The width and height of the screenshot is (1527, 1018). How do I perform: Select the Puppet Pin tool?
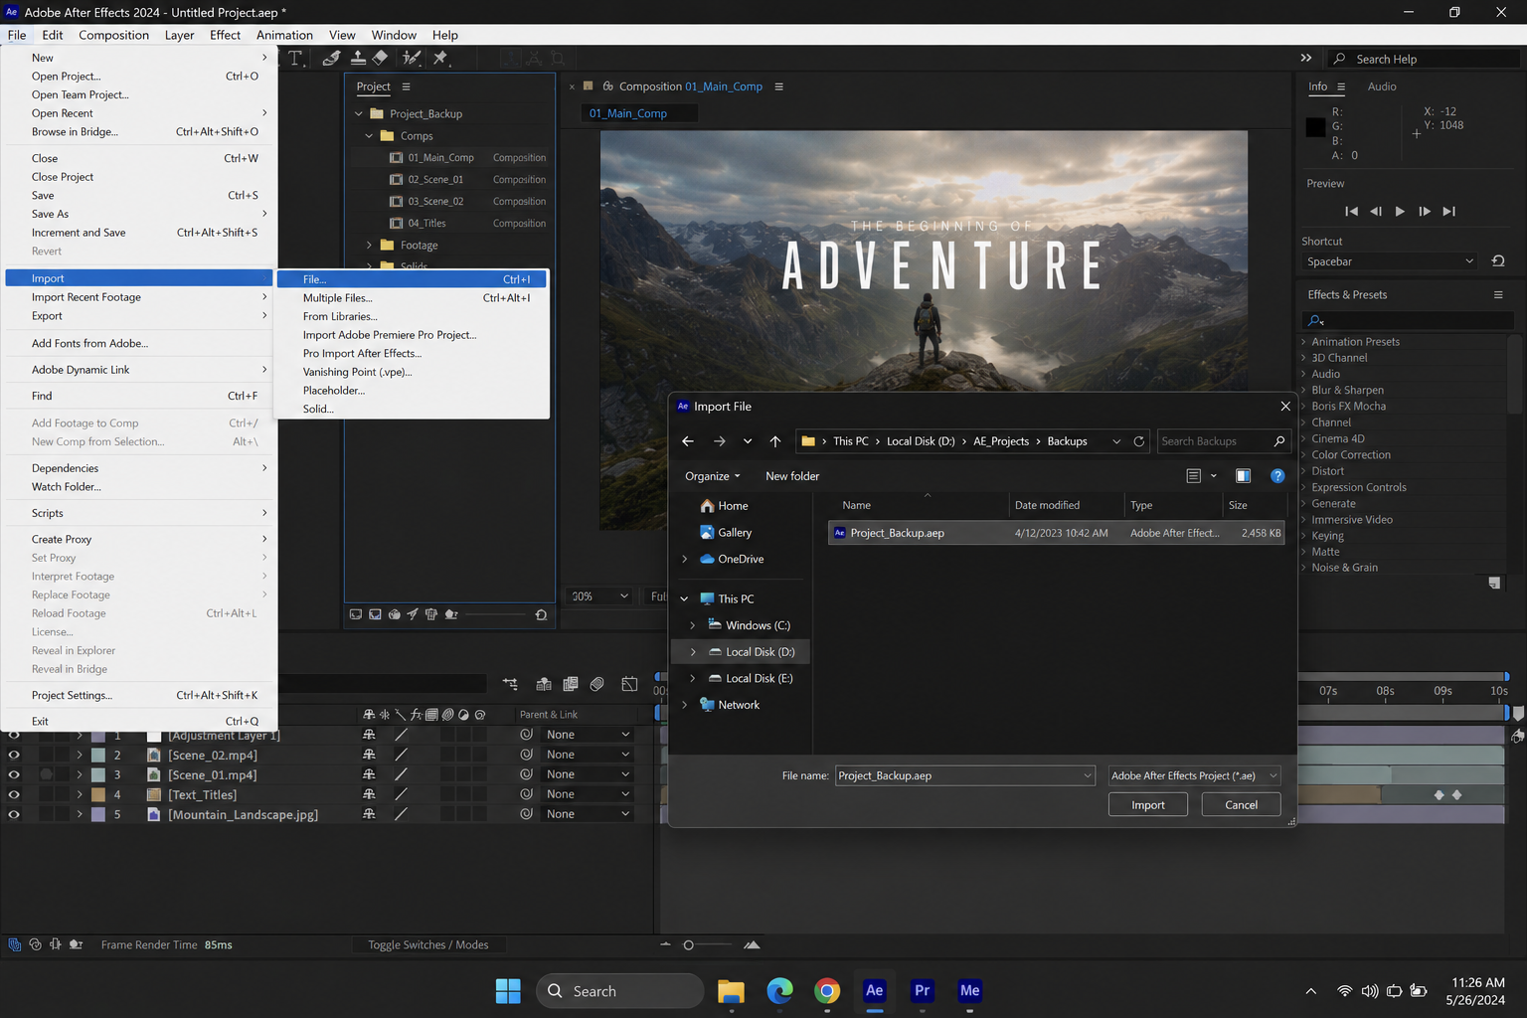coord(440,59)
